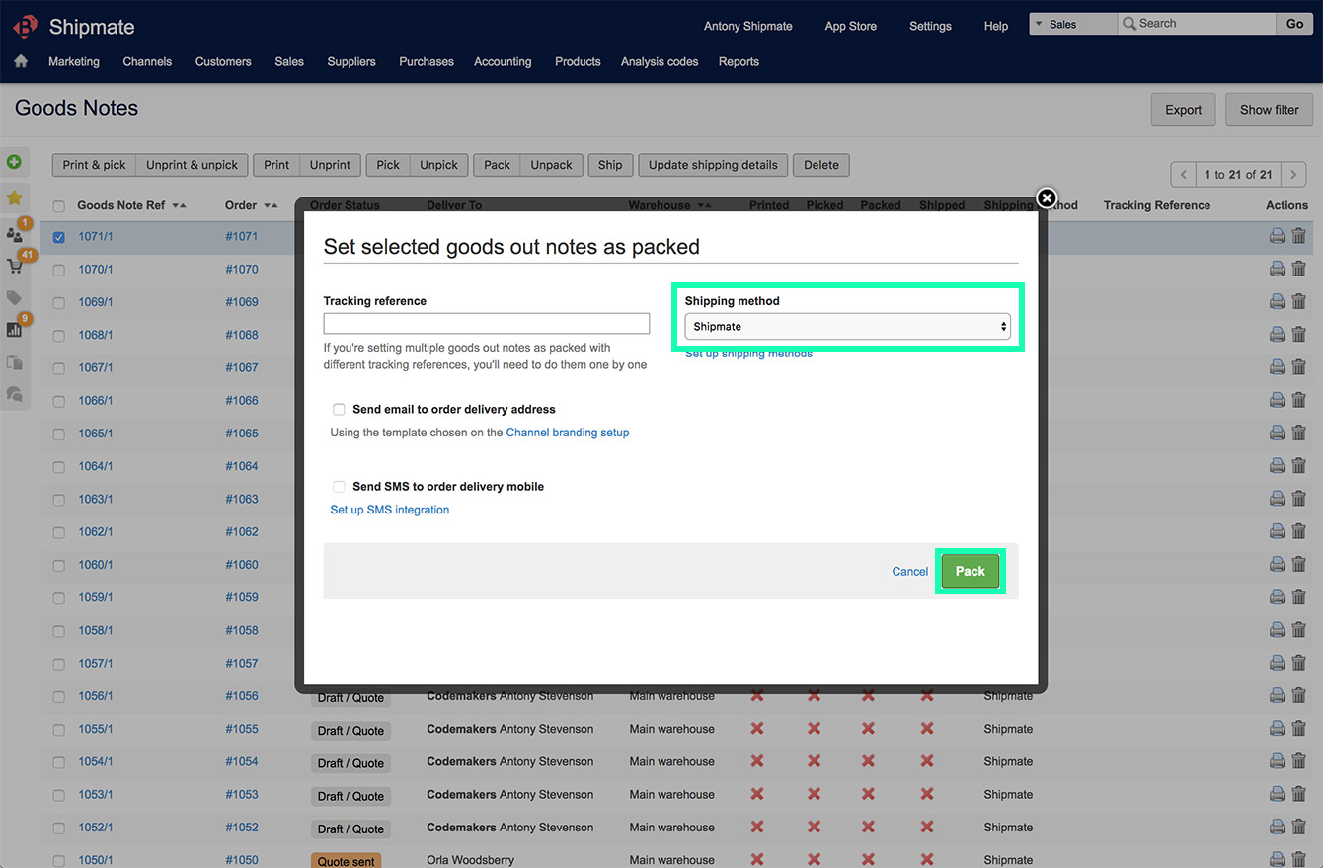The height and width of the screenshot is (868, 1323).
Task: Click the Tracking reference input field
Action: point(487,323)
